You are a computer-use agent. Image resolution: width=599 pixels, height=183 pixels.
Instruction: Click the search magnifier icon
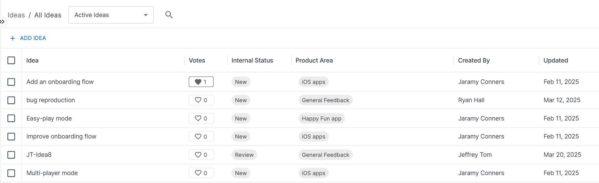click(x=169, y=15)
